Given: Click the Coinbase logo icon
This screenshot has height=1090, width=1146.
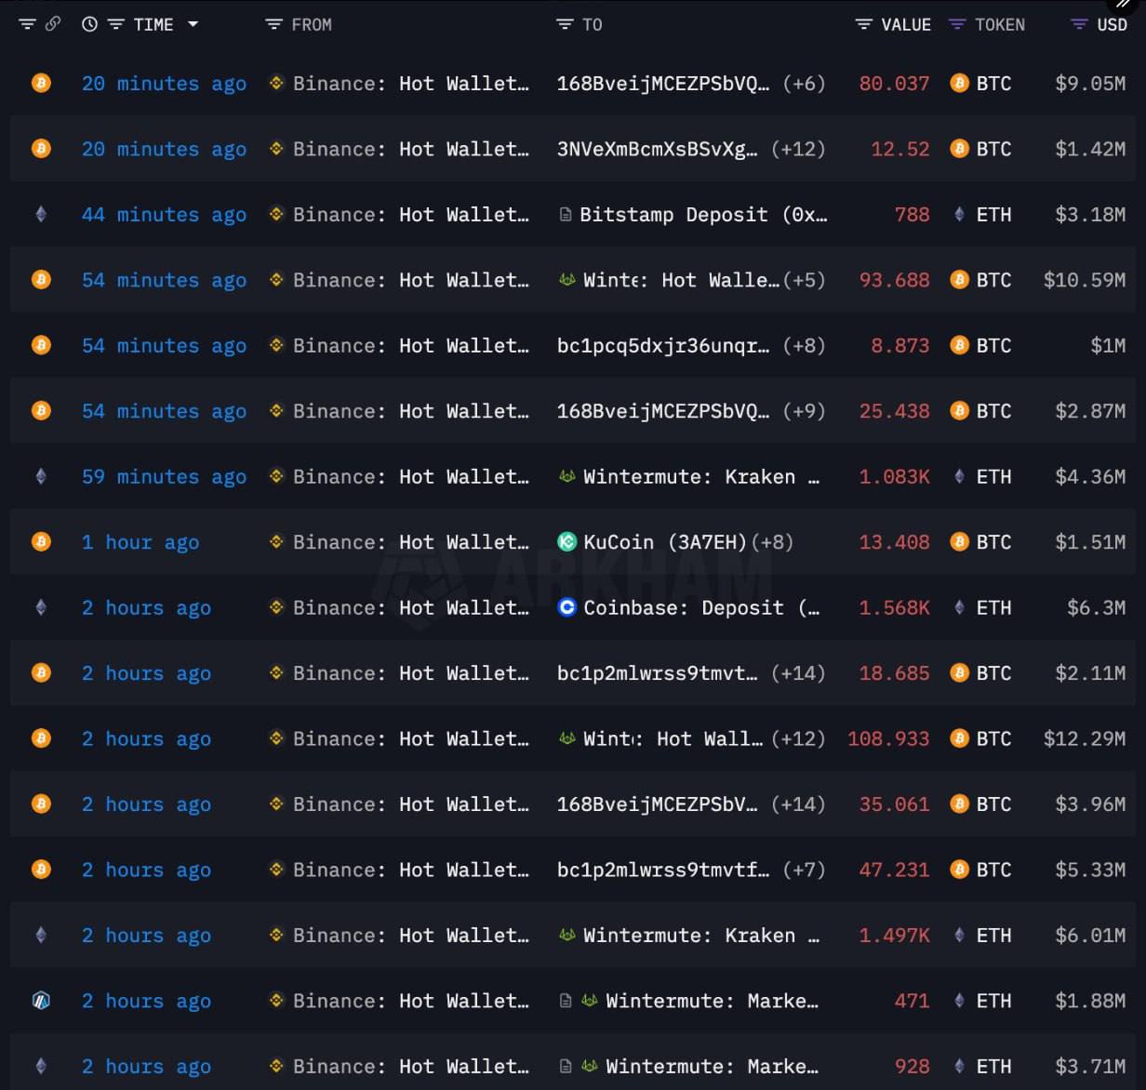Looking at the screenshot, I should pos(566,607).
